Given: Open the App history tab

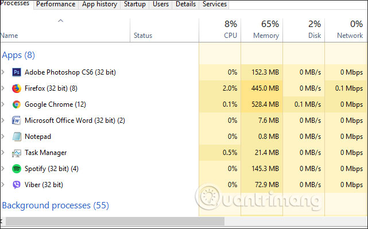Looking at the screenshot, I should click(99, 4).
